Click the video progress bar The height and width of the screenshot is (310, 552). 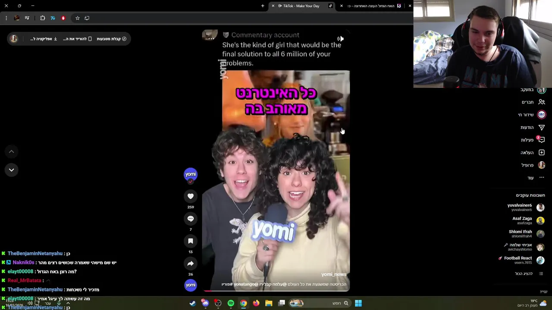coord(276,291)
